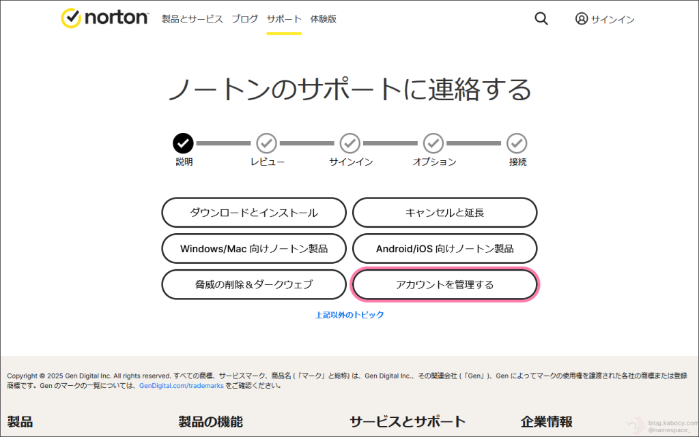The width and height of the screenshot is (699, 437).
Task: Click the user account sign-in icon
Action: [x=582, y=19]
